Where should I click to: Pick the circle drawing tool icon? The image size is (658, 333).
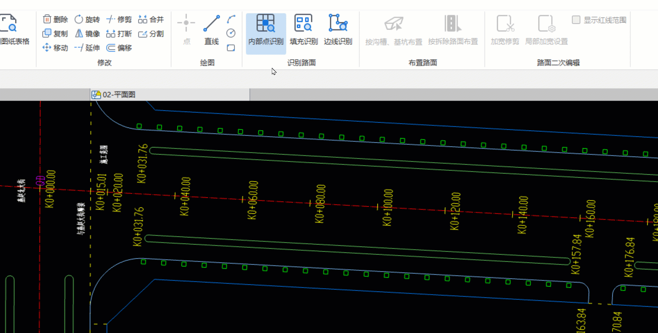pos(231,34)
